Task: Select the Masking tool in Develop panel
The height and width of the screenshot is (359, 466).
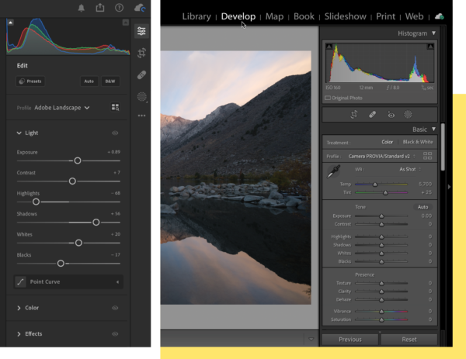Action: coord(408,114)
